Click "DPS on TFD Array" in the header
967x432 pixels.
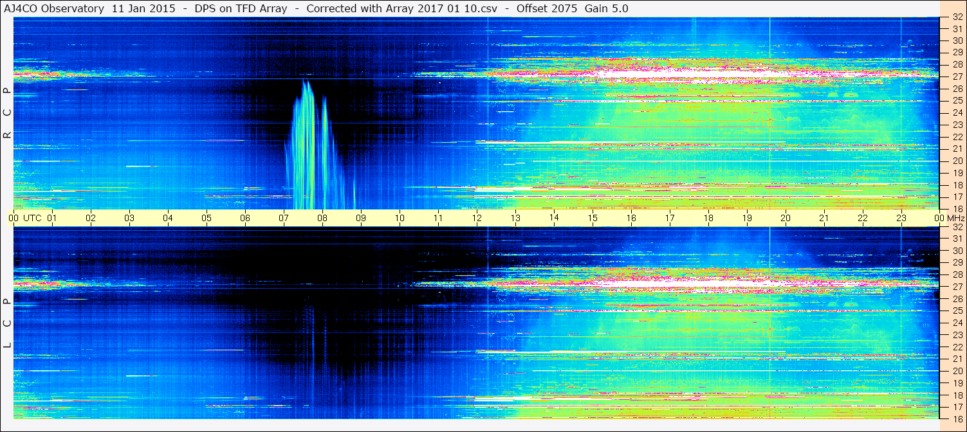coord(241,8)
